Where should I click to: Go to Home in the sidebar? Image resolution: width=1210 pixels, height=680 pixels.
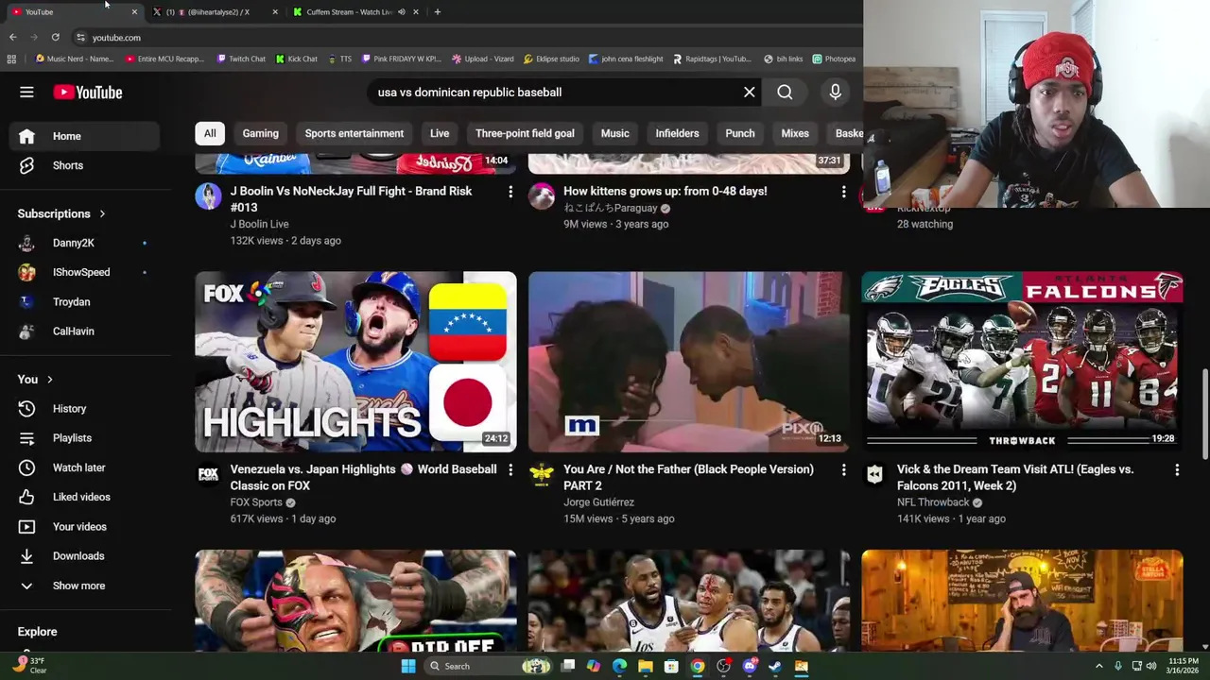point(85,136)
